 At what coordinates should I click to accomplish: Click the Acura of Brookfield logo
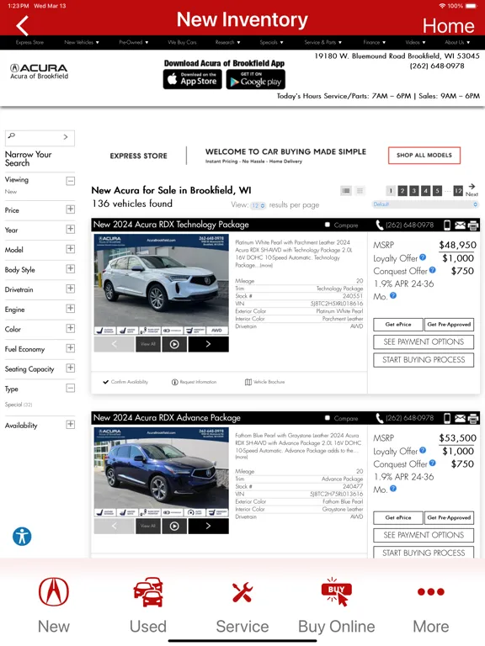[x=40, y=71]
